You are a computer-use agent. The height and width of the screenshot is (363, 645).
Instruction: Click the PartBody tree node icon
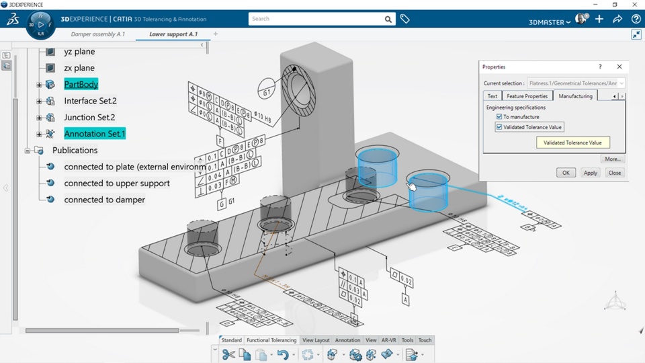tap(50, 85)
